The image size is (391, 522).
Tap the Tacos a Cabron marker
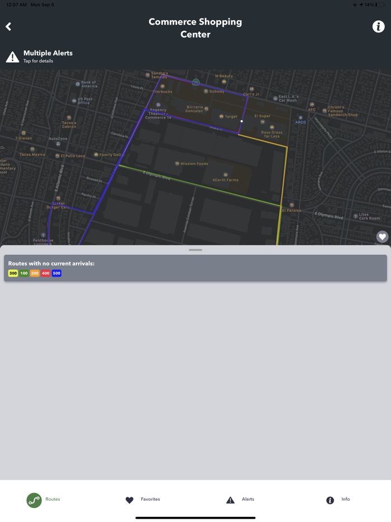pos(69,117)
